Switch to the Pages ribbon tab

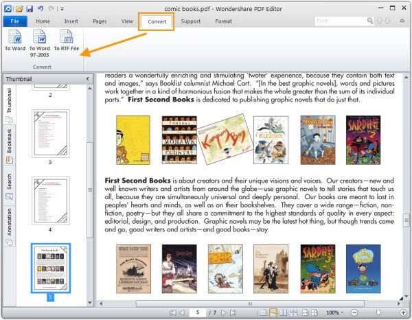point(101,21)
